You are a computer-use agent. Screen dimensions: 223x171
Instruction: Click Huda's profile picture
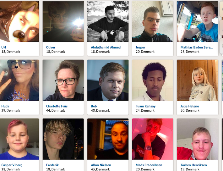(x=19, y=80)
